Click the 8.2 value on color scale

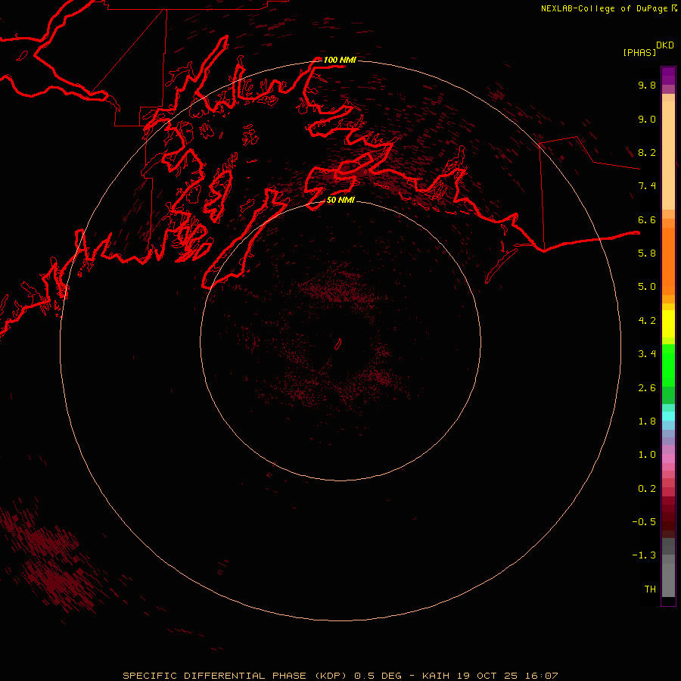647,152
